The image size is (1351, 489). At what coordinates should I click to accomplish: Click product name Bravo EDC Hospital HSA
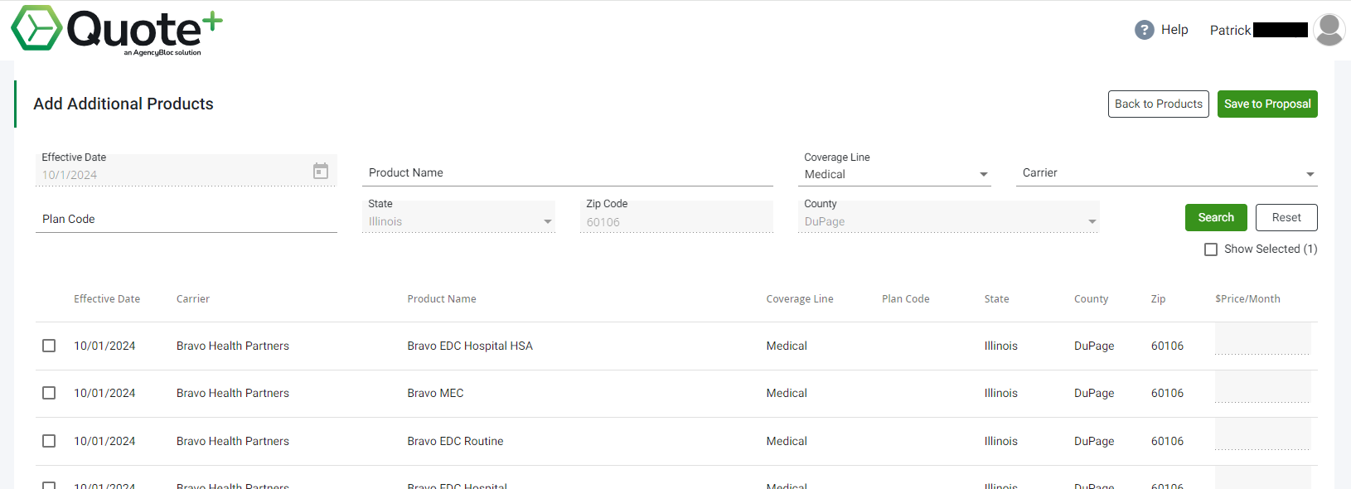coord(470,346)
